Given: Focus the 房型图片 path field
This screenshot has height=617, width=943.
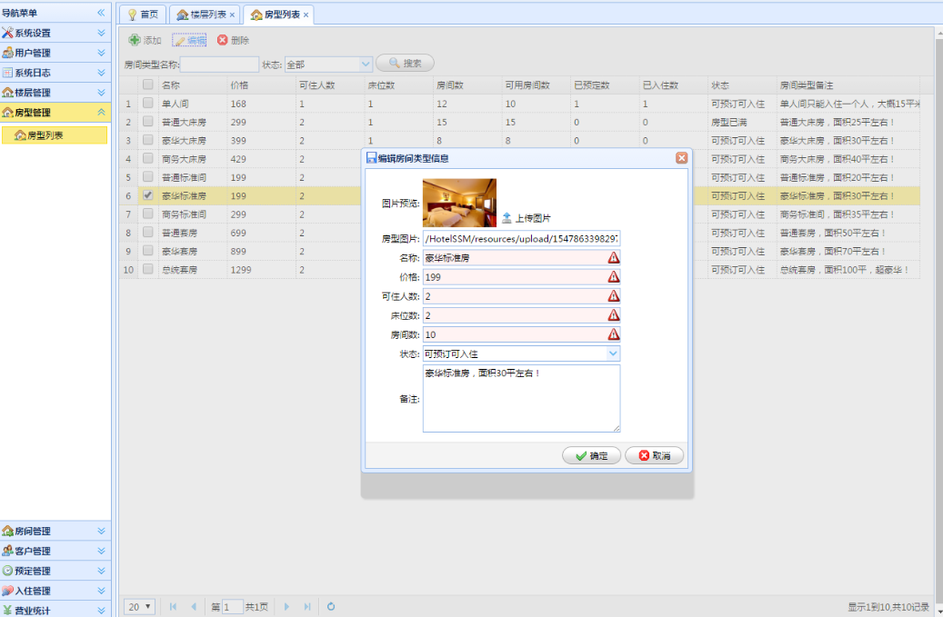Looking at the screenshot, I should pyautogui.click(x=521, y=238).
